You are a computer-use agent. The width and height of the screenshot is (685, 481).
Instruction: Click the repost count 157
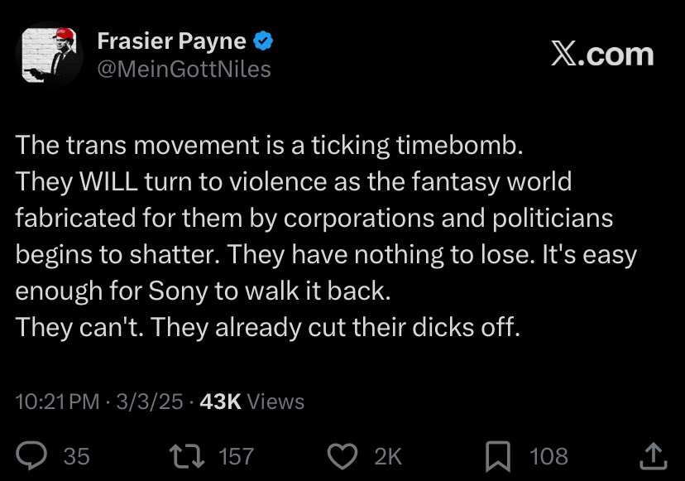237,455
